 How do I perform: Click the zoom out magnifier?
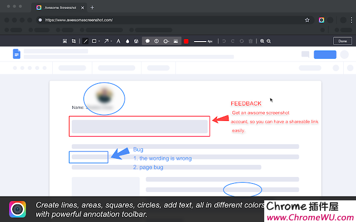point(269,41)
